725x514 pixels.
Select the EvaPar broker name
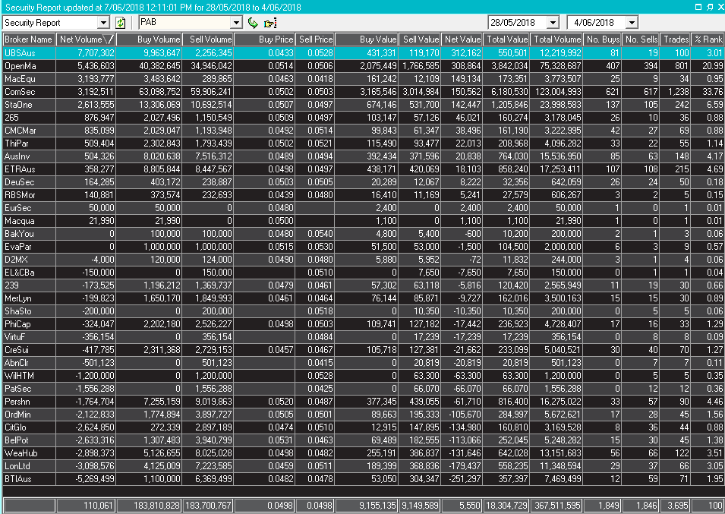coord(18,248)
